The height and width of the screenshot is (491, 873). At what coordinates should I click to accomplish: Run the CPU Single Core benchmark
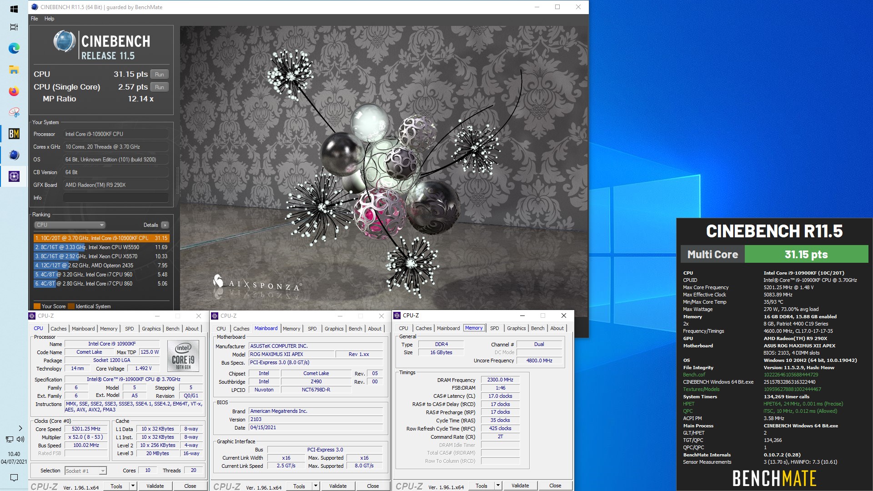coord(159,87)
